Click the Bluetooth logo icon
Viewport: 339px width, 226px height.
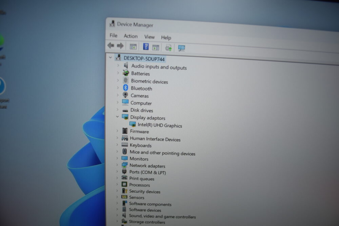tap(126, 87)
